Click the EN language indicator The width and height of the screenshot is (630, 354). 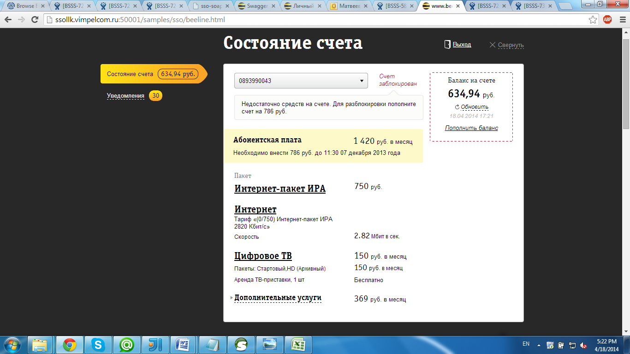click(x=526, y=344)
